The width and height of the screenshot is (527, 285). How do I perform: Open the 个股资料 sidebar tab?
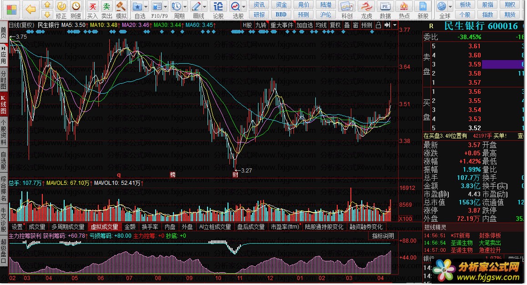pyautogui.click(x=3, y=132)
